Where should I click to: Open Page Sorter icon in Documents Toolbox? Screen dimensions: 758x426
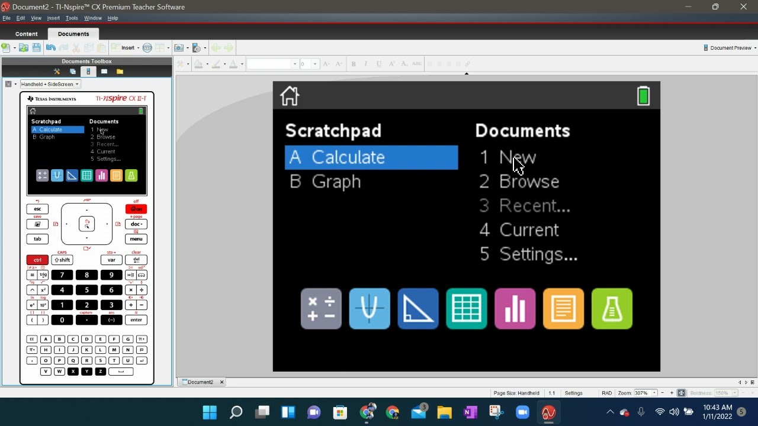coord(73,72)
